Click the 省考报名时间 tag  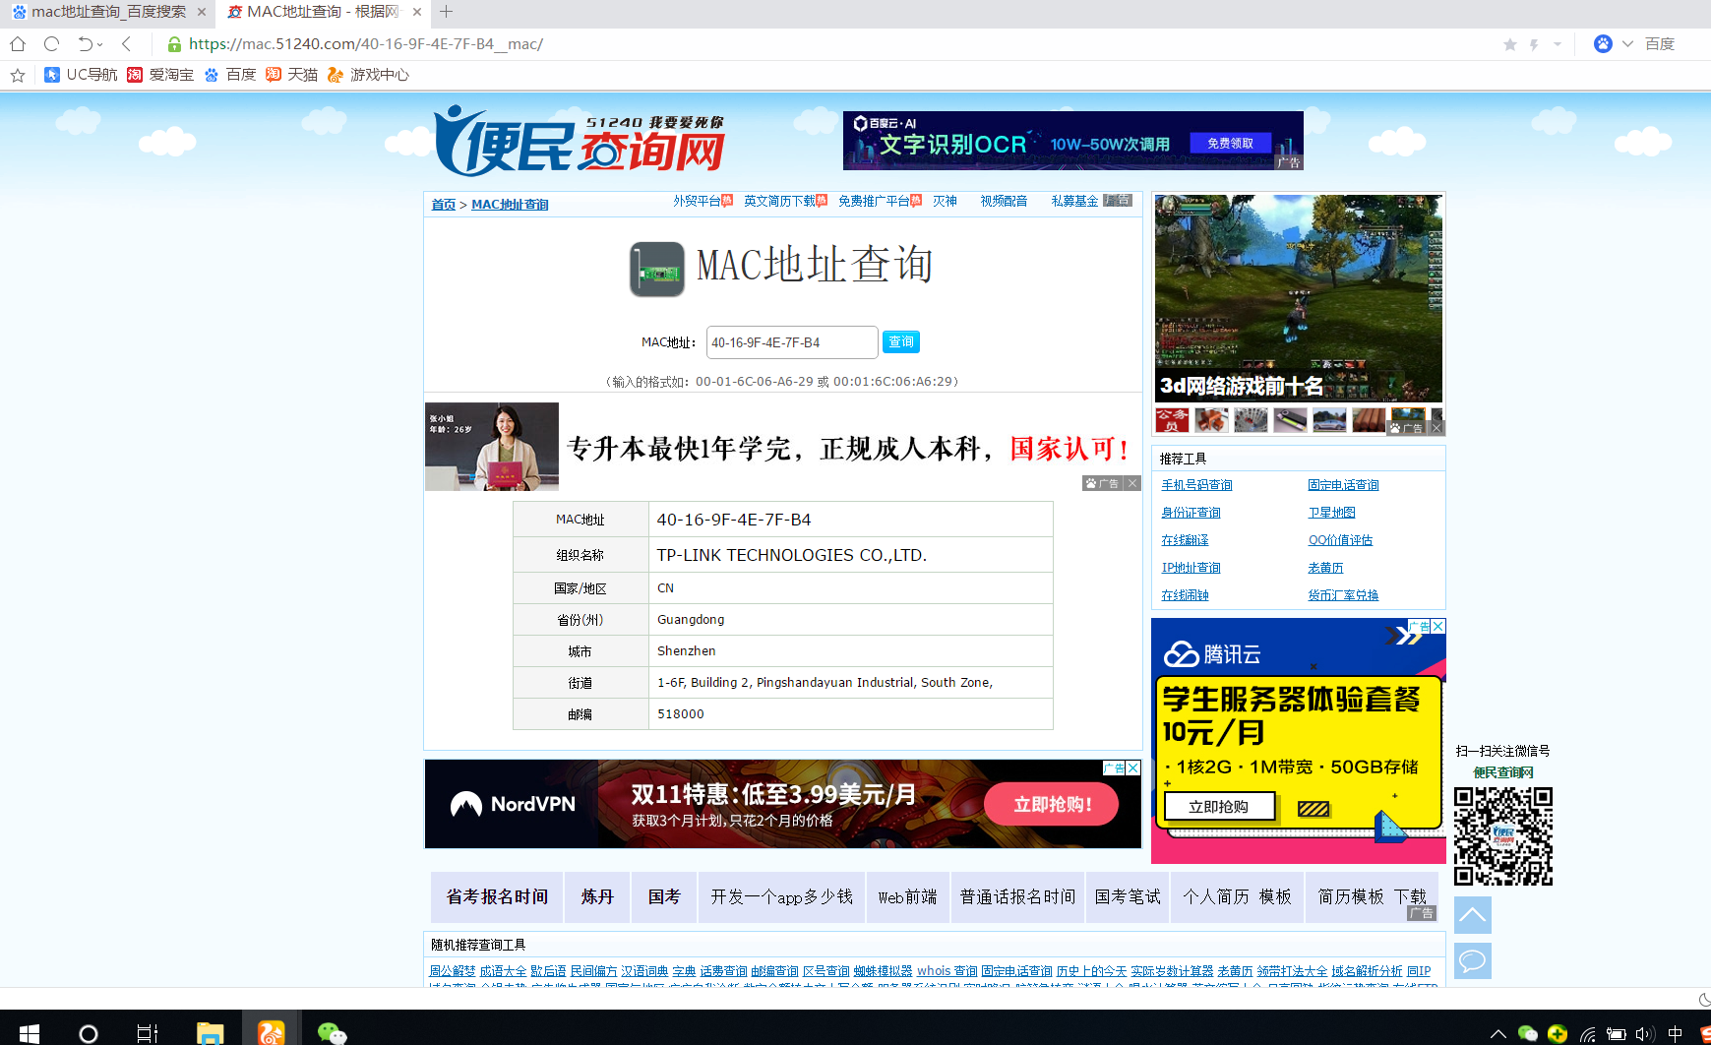[497, 896]
